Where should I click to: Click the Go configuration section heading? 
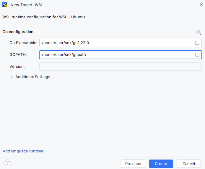[x=18, y=32]
